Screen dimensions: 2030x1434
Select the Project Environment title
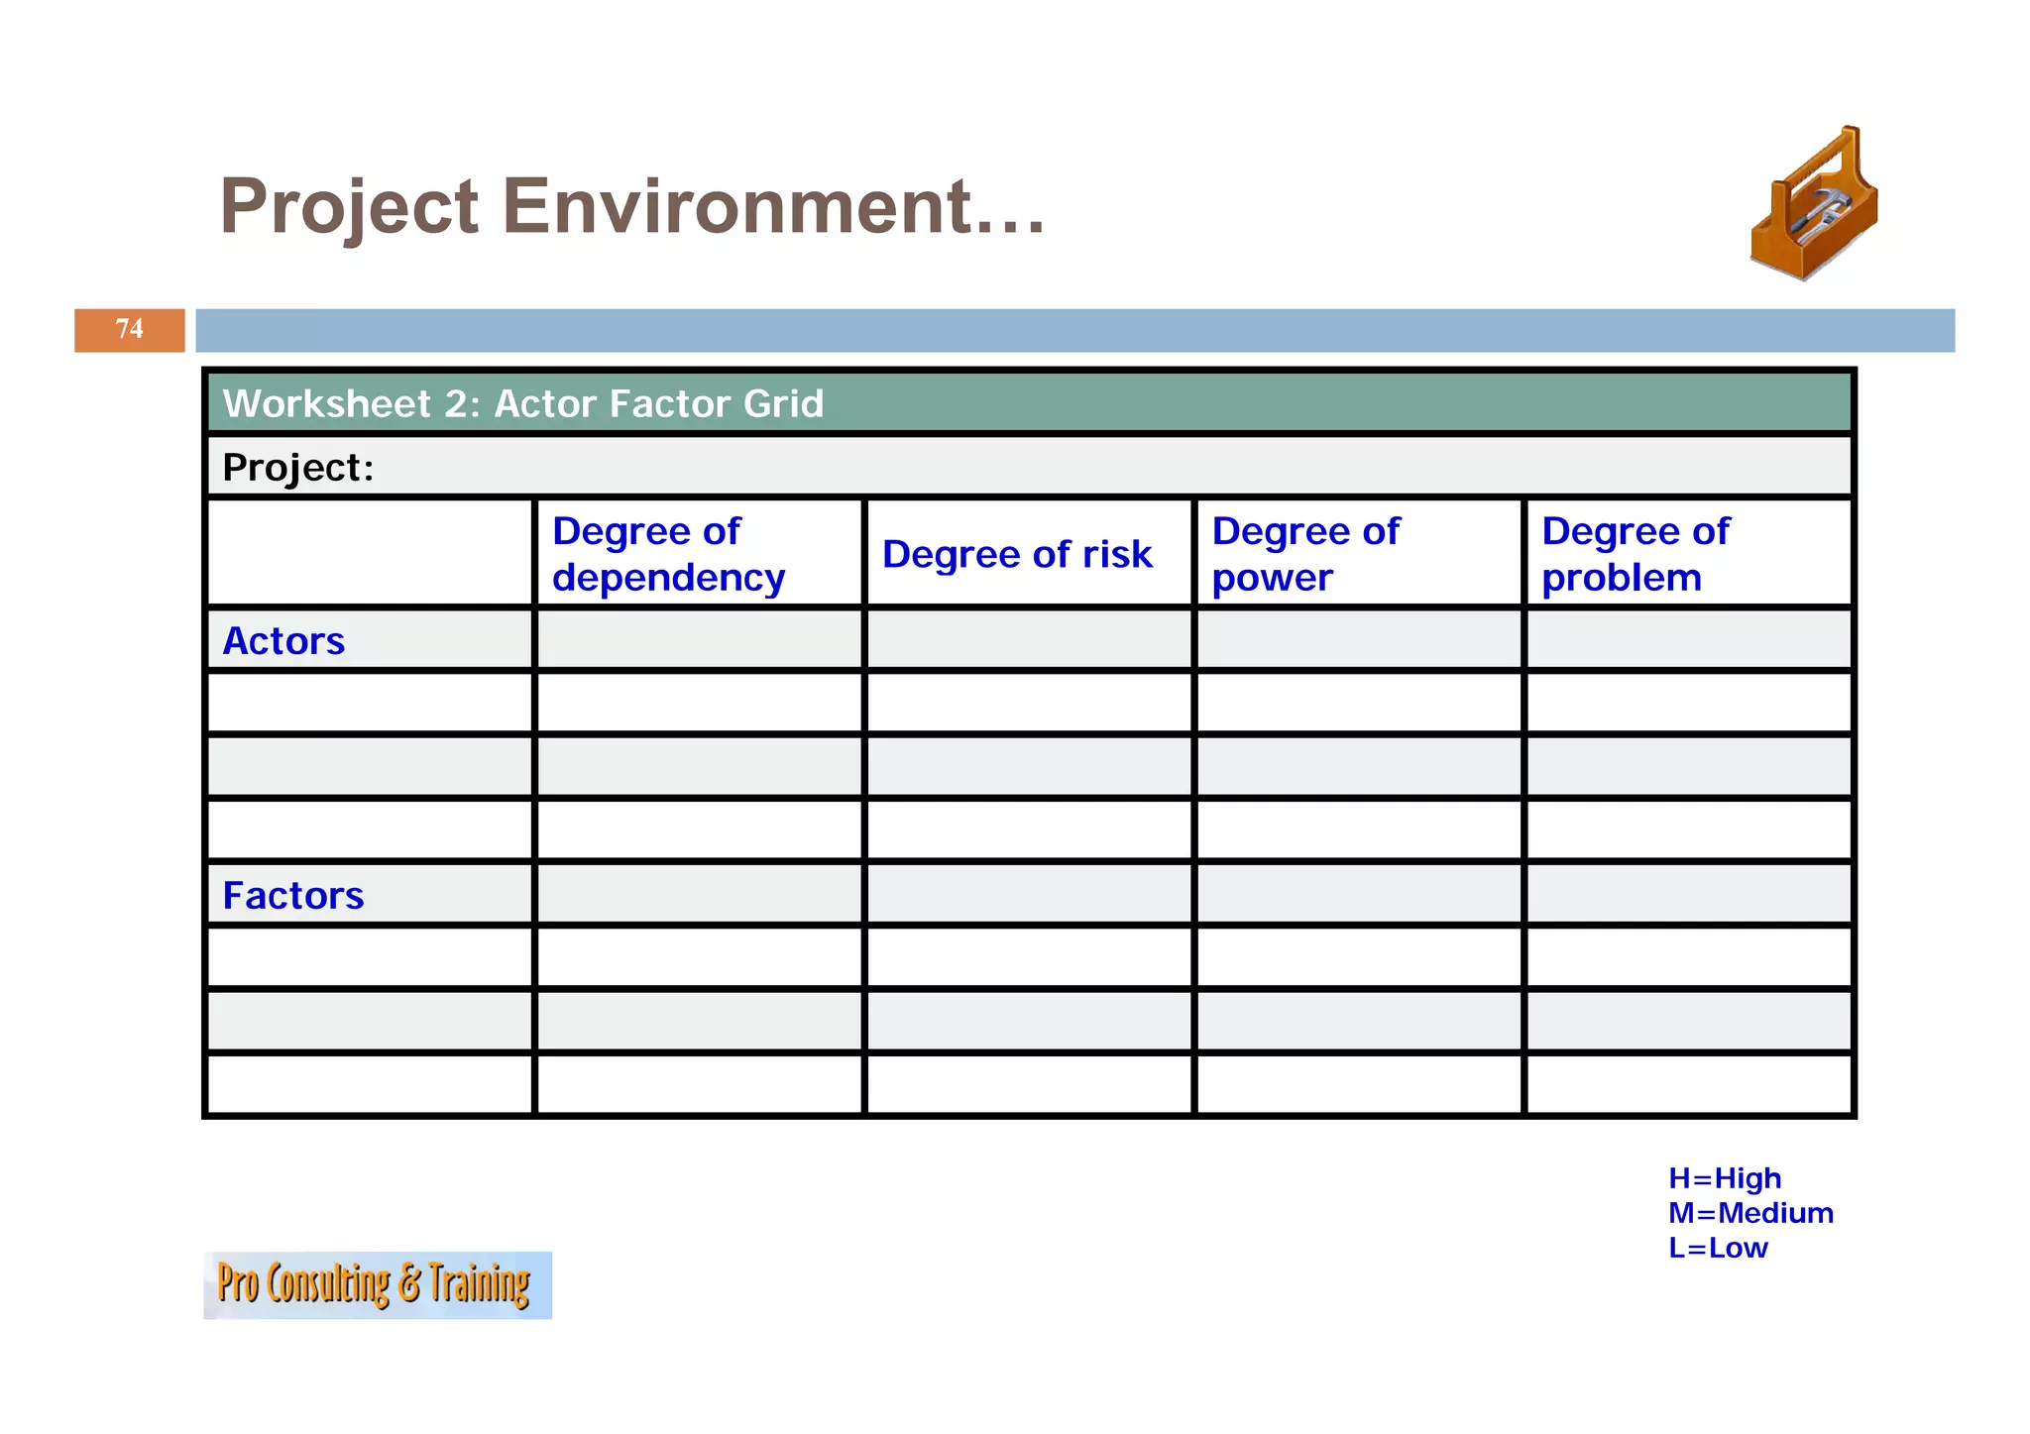tap(632, 207)
